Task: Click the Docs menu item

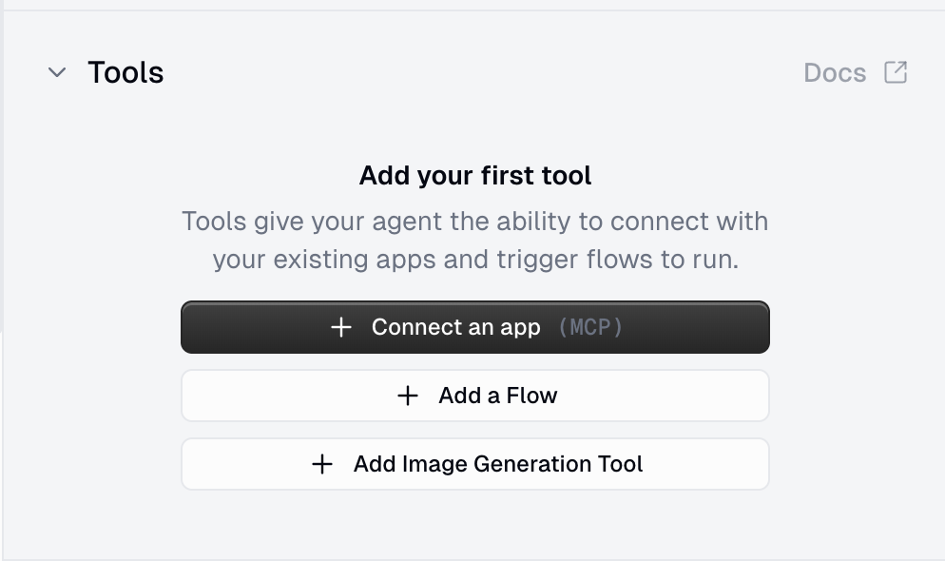Action: click(x=834, y=71)
